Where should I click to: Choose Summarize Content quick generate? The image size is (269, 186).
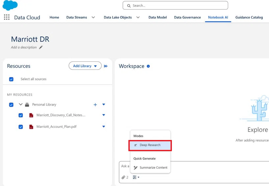150,168
